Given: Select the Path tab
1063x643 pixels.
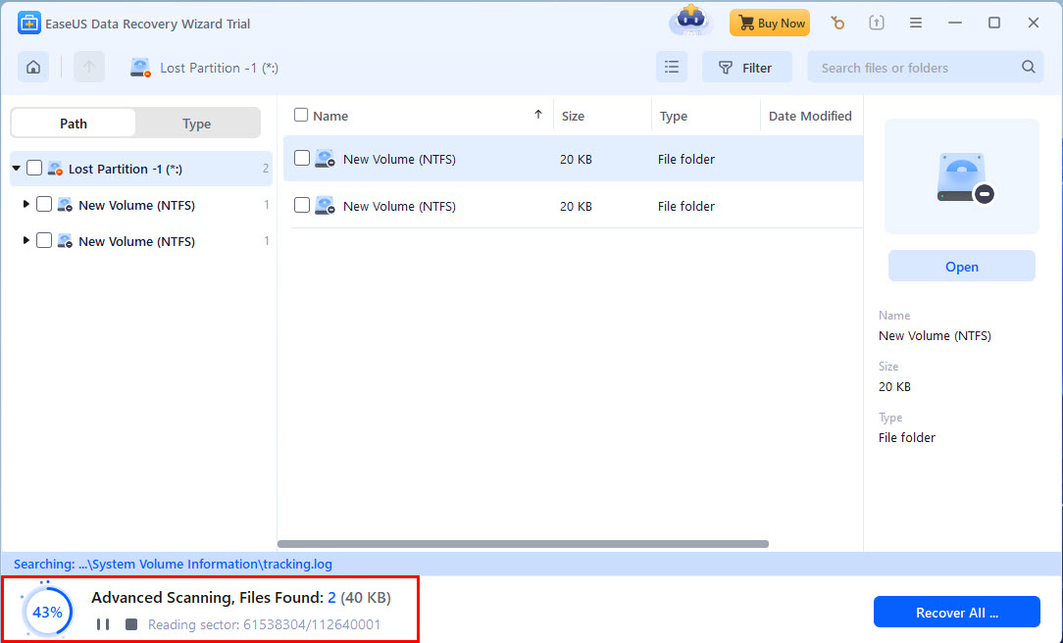Looking at the screenshot, I should [74, 124].
